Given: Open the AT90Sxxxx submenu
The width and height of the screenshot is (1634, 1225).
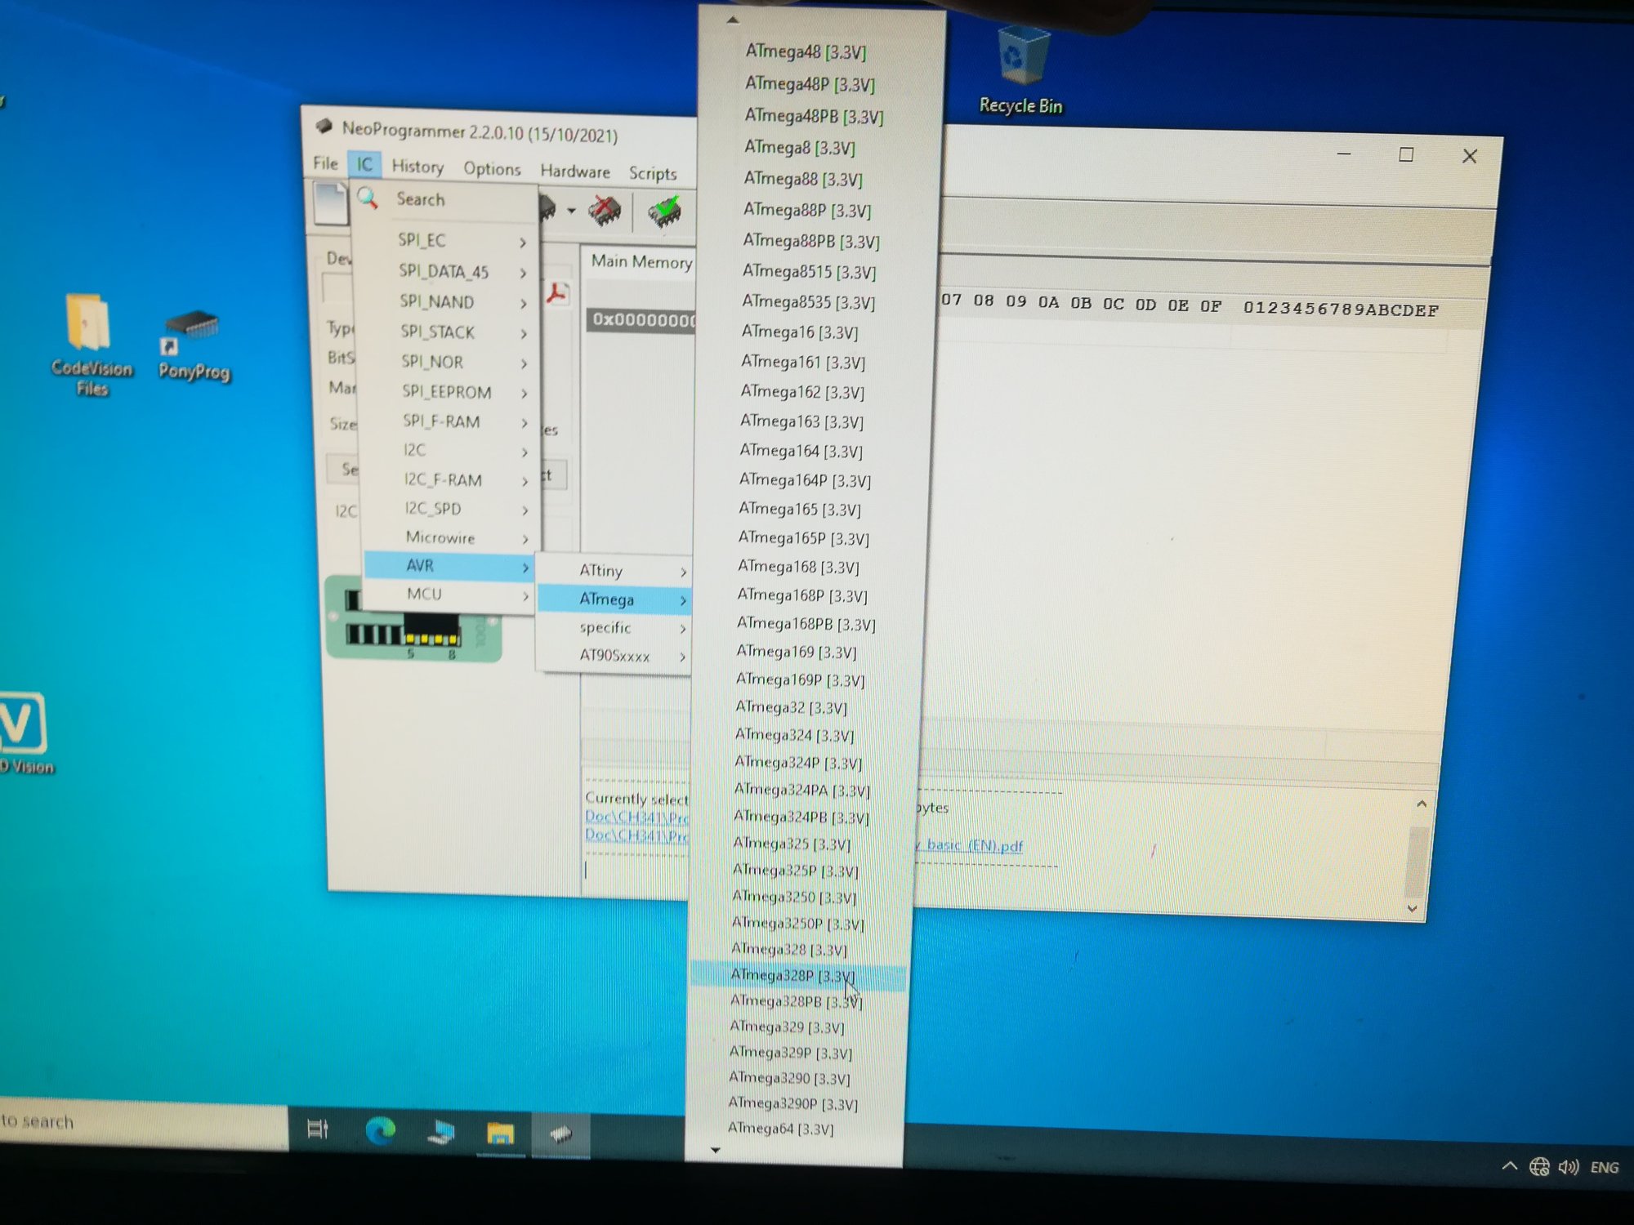Looking at the screenshot, I should (x=614, y=656).
